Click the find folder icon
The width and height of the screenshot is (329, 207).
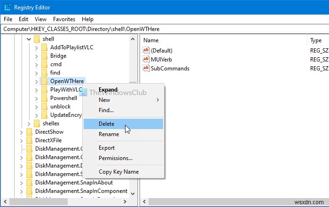pyautogui.click(x=44, y=73)
